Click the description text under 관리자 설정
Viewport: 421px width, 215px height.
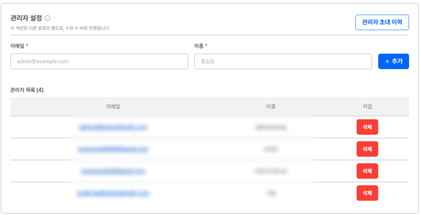[60, 28]
